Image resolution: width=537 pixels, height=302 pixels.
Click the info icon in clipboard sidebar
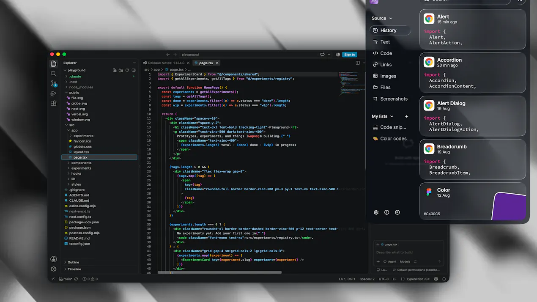pos(386,212)
